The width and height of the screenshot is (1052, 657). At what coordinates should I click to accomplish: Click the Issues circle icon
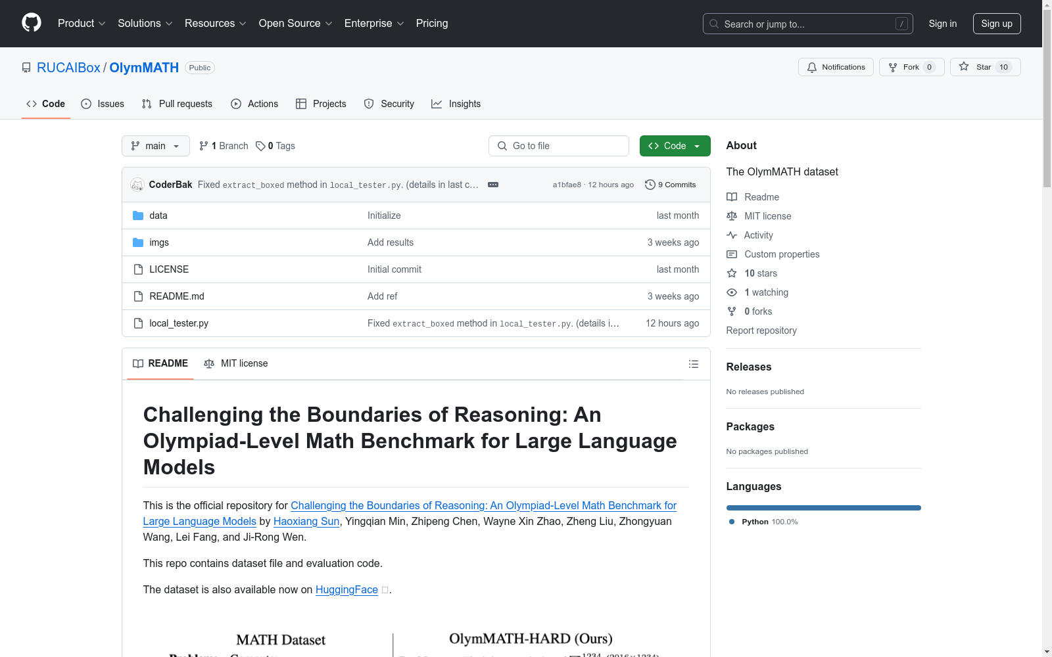pyautogui.click(x=86, y=104)
